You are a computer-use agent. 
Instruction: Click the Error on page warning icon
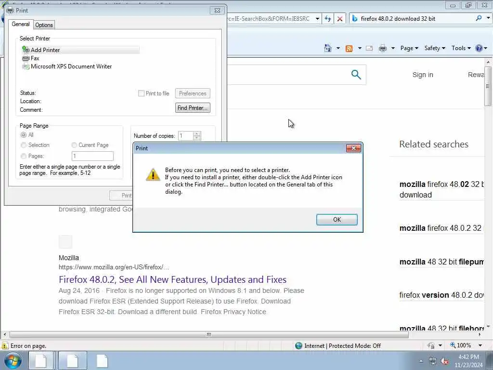pos(5,346)
